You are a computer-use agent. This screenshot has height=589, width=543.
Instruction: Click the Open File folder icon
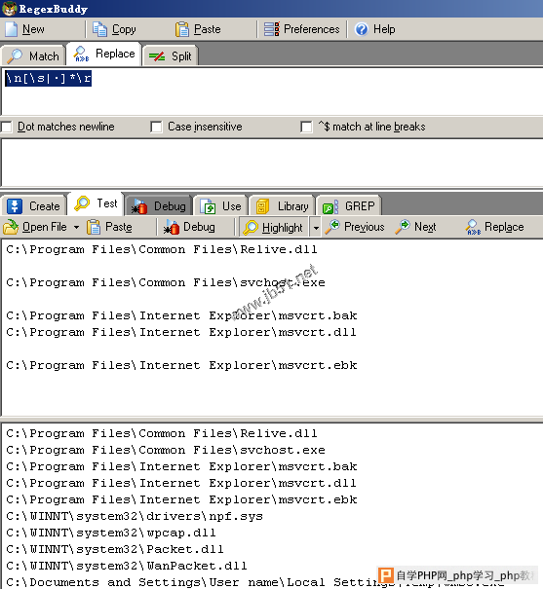[x=11, y=227]
